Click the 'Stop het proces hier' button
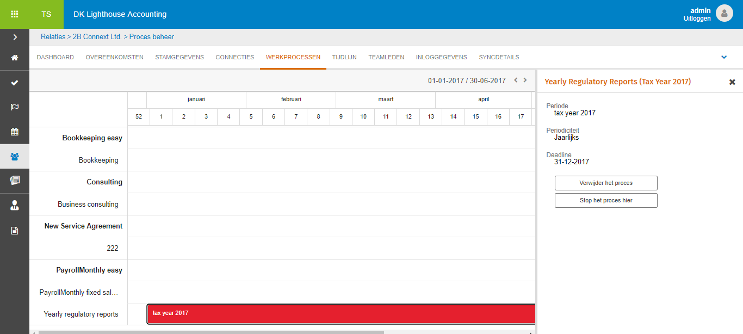The height and width of the screenshot is (334, 743). pyautogui.click(x=606, y=201)
